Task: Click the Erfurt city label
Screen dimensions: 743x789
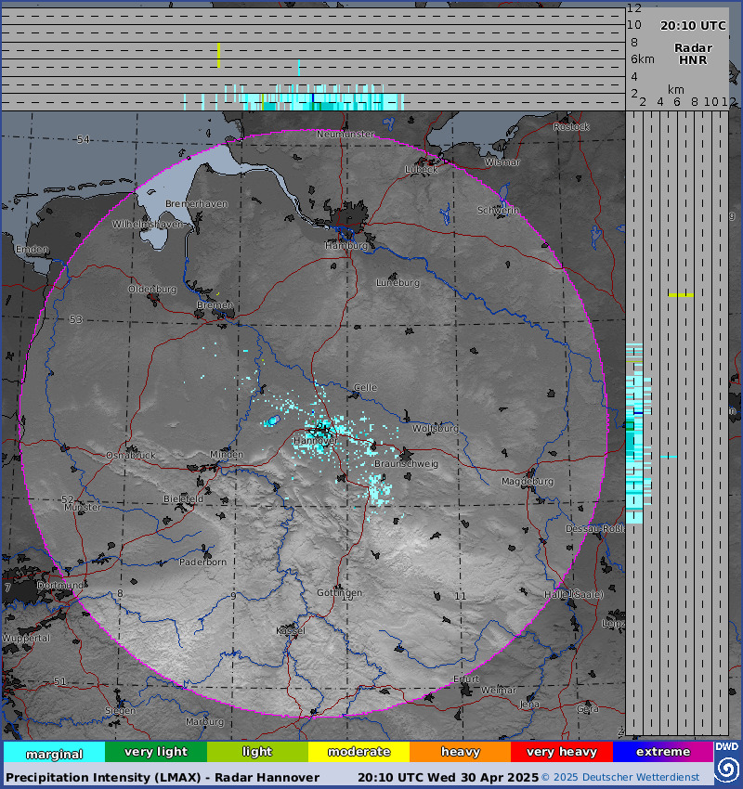Action: click(x=466, y=679)
